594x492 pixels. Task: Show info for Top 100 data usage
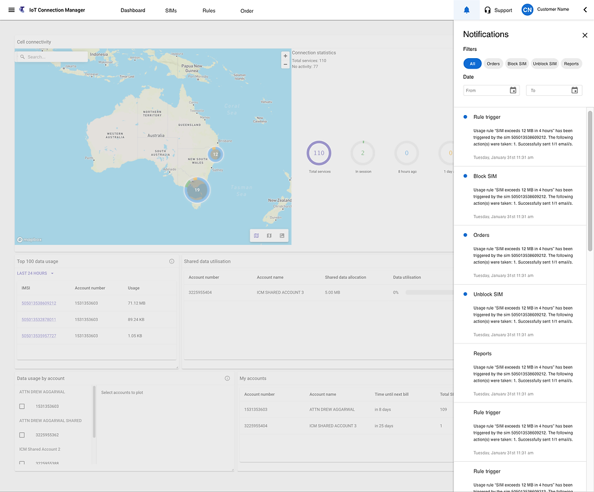[x=172, y=261]
